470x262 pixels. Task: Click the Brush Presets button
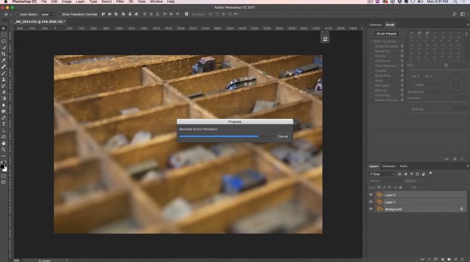(387, 33)
